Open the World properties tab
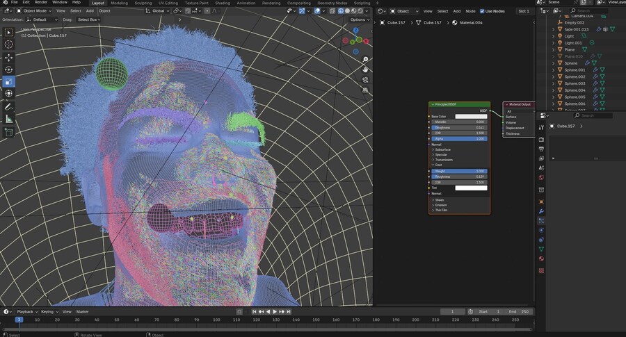Viewport: 626px width, 337px height. pos(541,177)
